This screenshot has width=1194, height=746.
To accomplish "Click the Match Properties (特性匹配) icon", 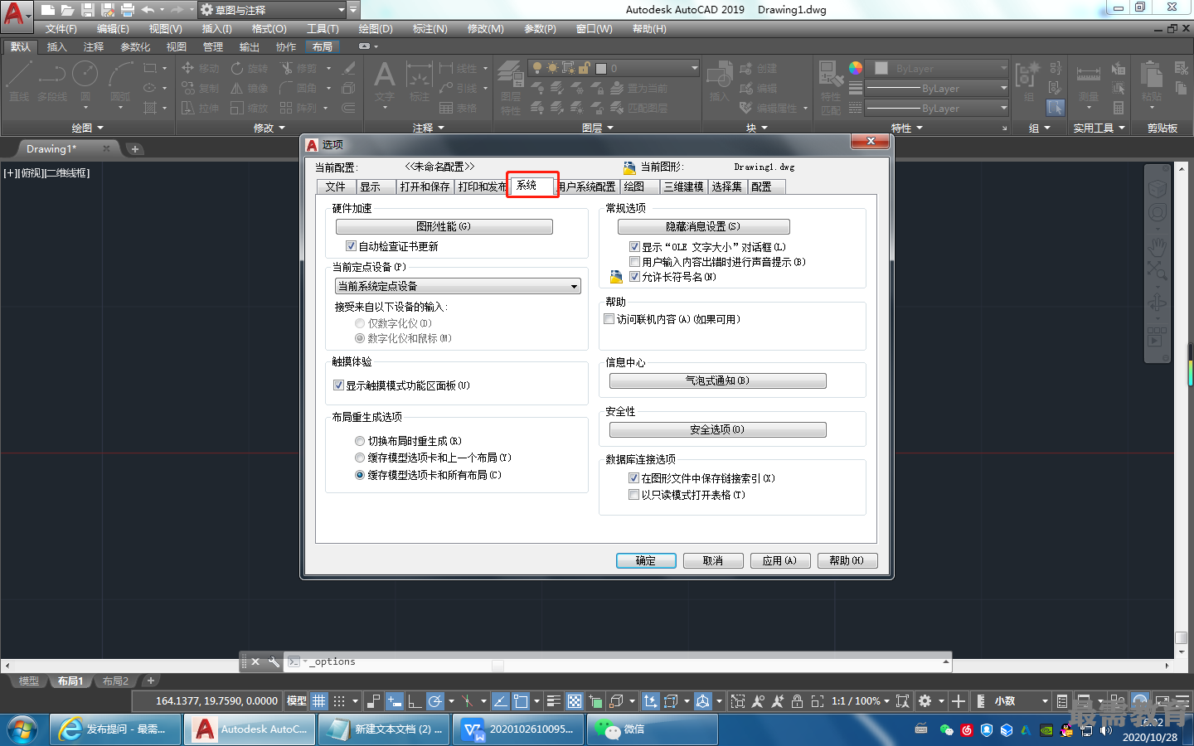I will click(831, 87).
